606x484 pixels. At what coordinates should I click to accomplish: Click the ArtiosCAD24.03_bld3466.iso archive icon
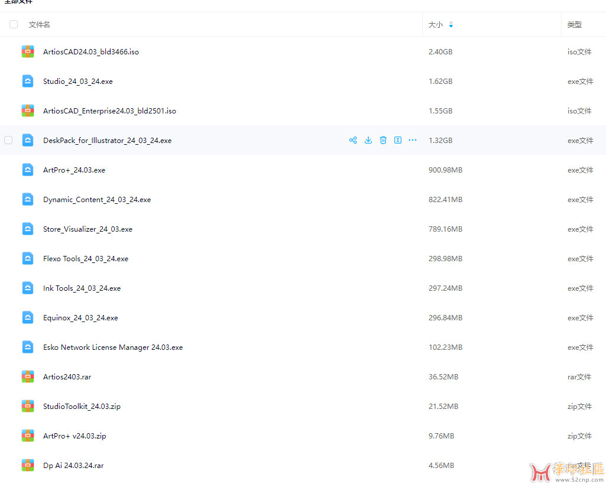pyautogui.click(x=28, y=52)
